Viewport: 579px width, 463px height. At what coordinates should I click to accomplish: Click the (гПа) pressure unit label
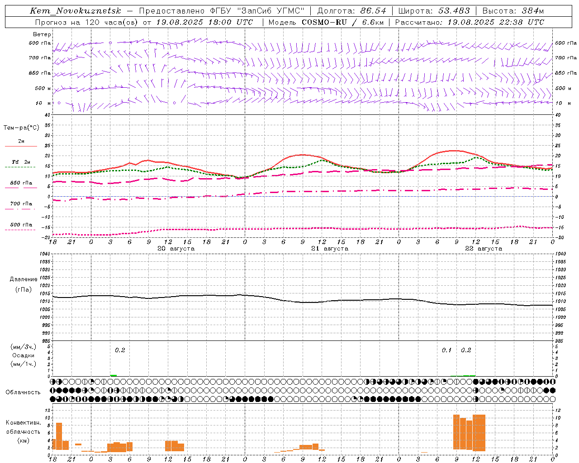coord(24,290)
